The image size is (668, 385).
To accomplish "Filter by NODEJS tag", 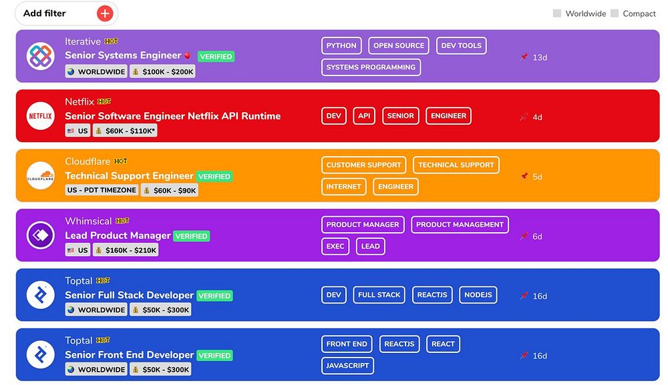I will pyautogui.click(x=478, y=295).
